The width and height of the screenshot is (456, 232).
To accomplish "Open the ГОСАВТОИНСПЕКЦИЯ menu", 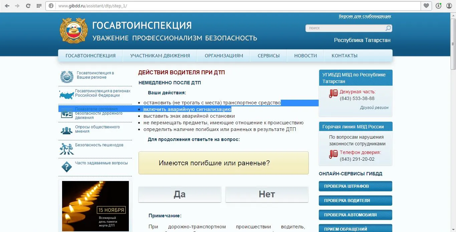I will pos(90,56).
